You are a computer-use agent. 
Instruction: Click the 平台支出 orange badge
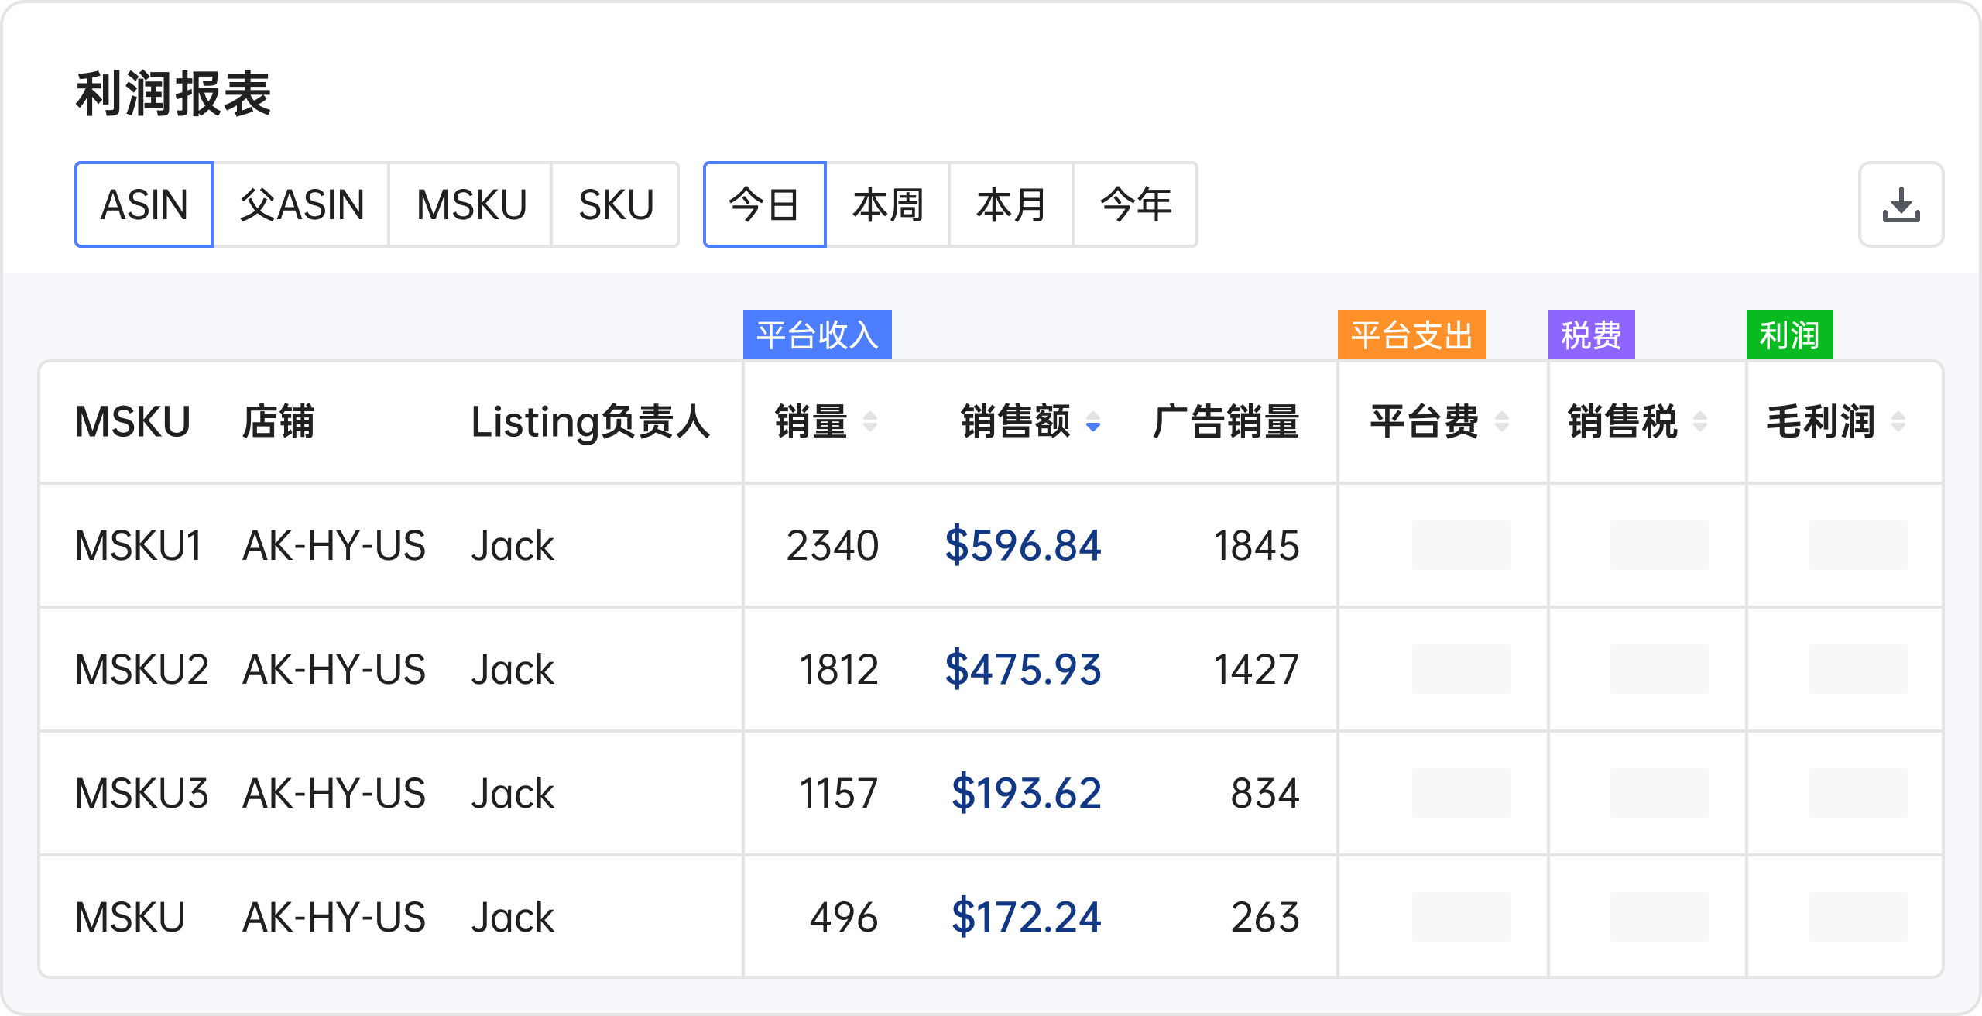(1411, 335)
